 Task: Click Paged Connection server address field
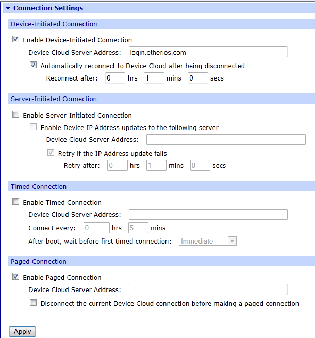208,289
